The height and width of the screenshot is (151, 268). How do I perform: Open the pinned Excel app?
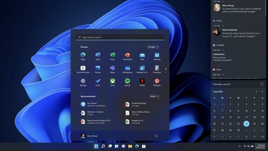(113, 56)
